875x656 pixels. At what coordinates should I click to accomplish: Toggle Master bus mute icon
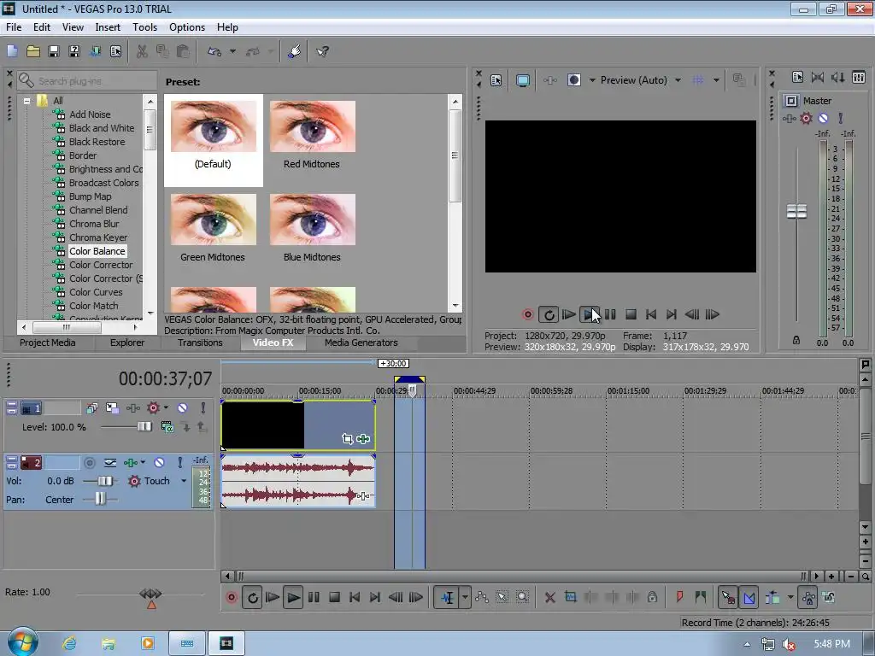(x=823, y=118)
